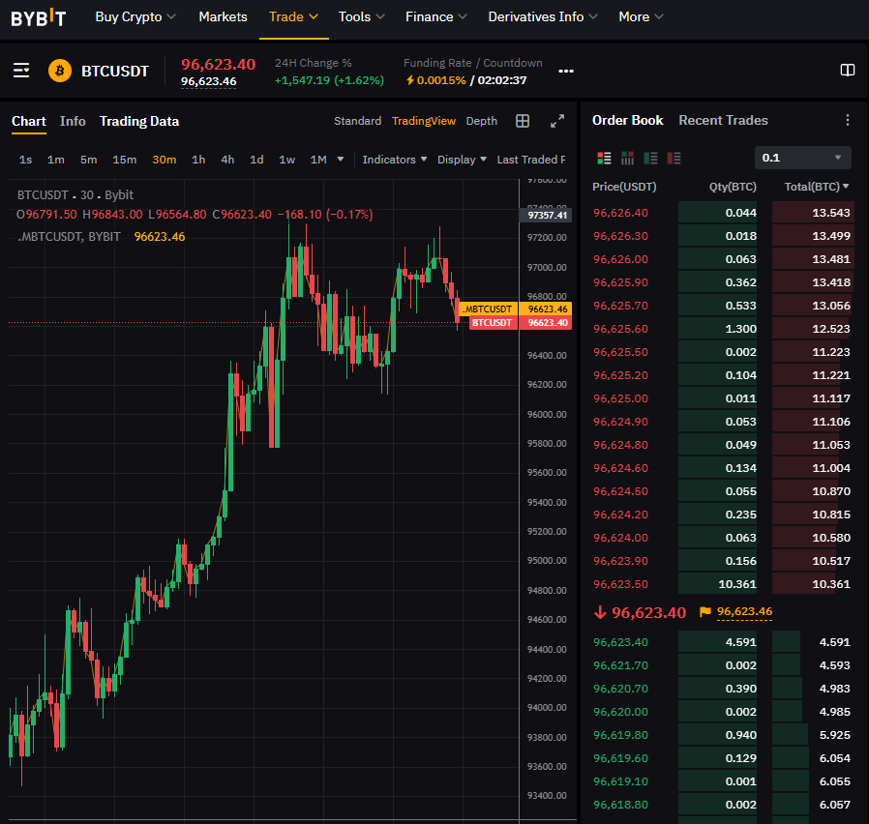
Task: Set chart interval to 4h
Action: point(227,160)
